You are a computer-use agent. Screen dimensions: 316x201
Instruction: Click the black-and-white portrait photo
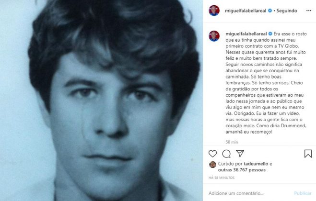point(101,100)
